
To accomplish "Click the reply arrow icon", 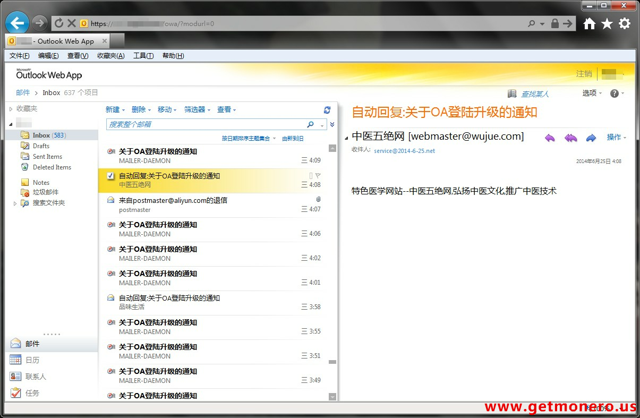I will (550, 138).
